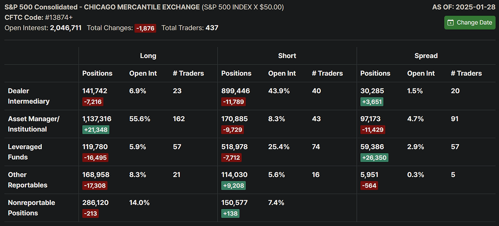Click the Dealer short positions value 899,446

235,91
